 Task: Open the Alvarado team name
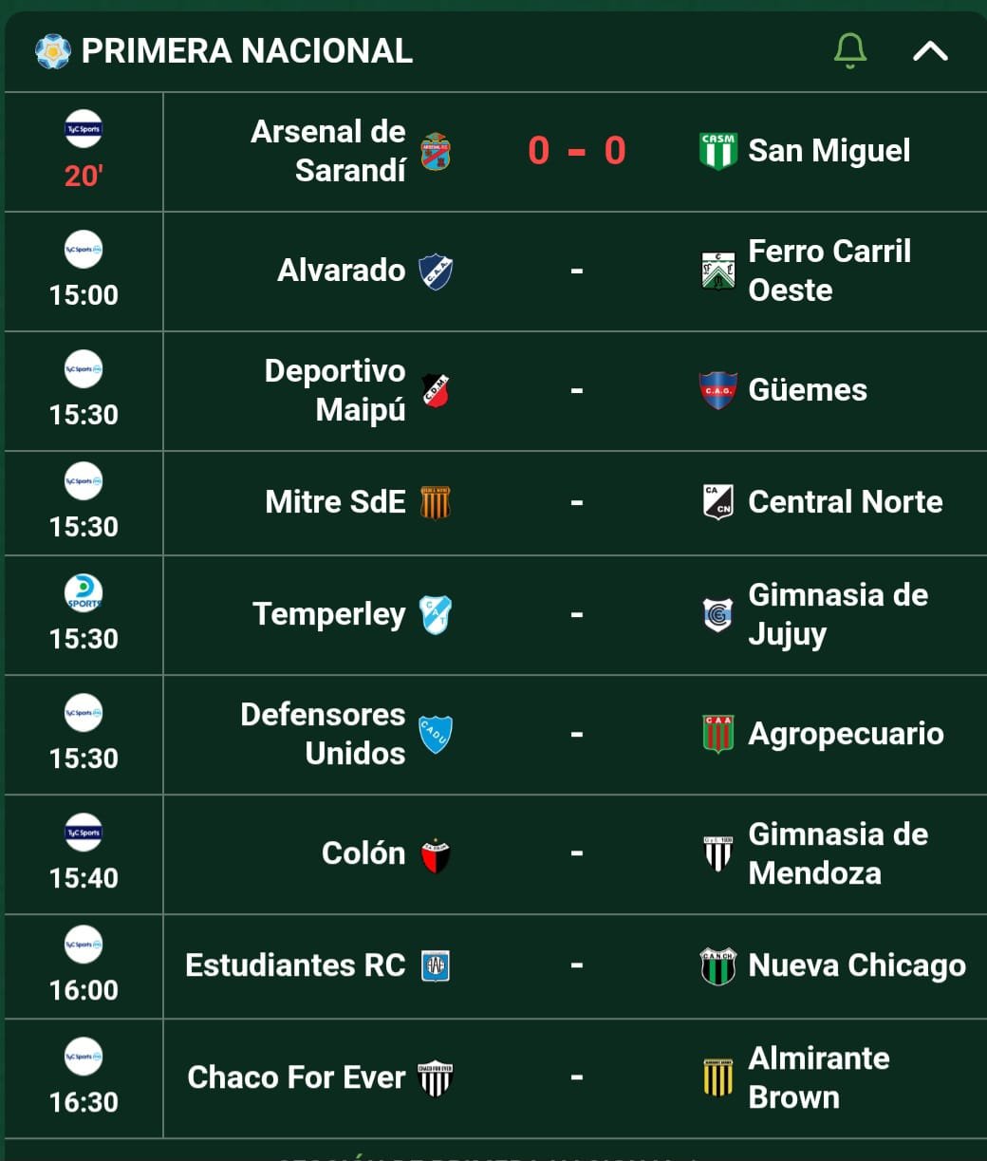(x=342, y=271)
